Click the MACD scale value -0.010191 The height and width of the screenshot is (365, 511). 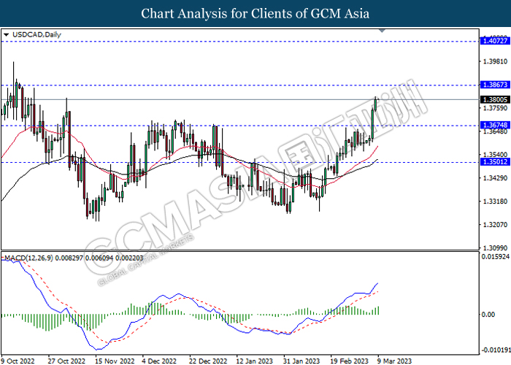496,350
